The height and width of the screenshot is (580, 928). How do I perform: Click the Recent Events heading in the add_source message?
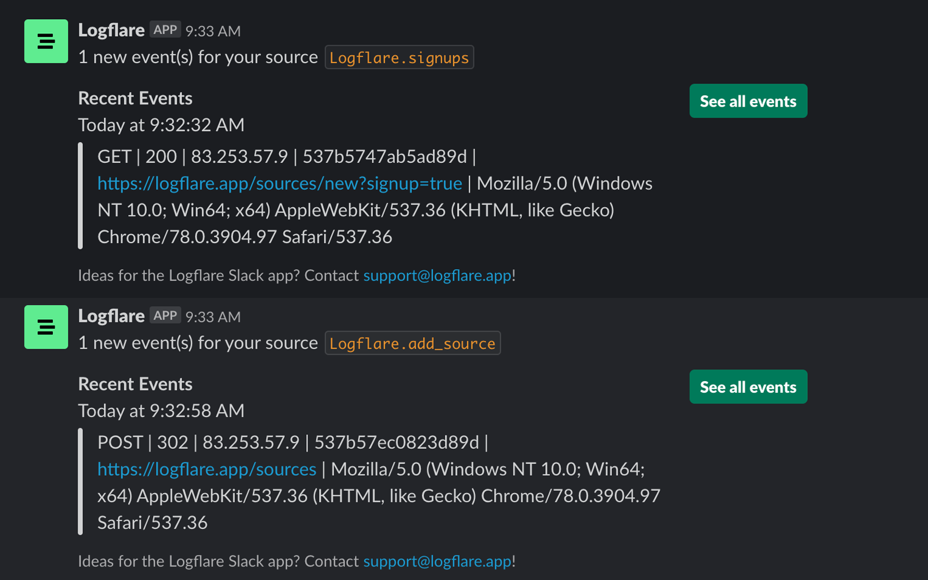pos(135,385)
